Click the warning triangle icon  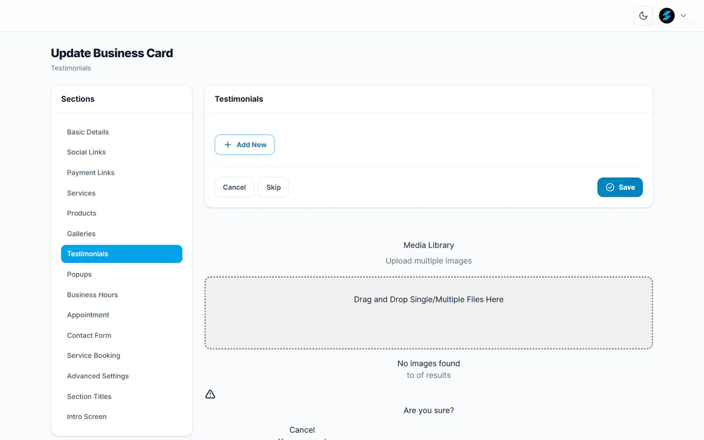click(x=210, y=394)
